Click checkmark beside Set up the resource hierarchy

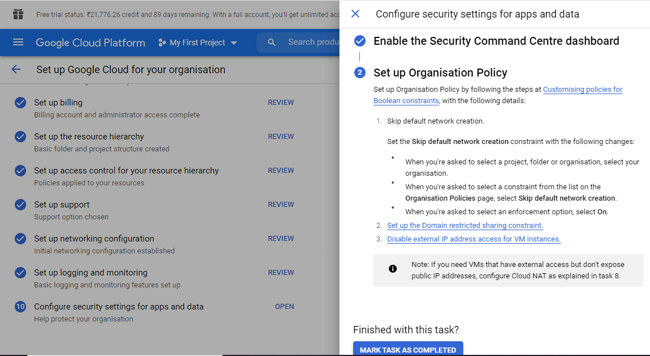click(20, 137)
